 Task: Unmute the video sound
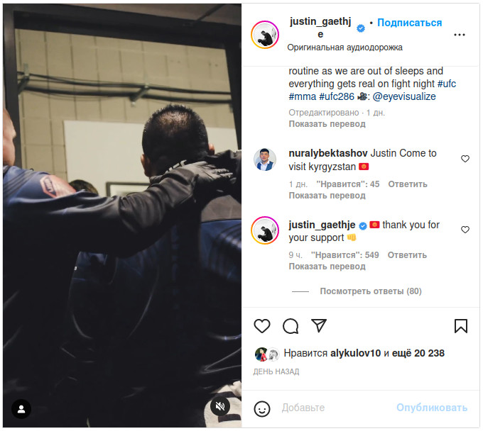click(220, 406)
